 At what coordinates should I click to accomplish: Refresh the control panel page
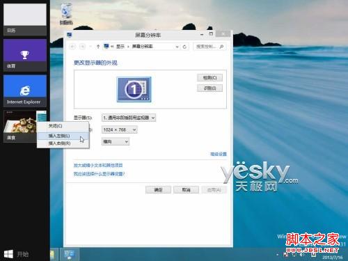[x=184, y=47]
